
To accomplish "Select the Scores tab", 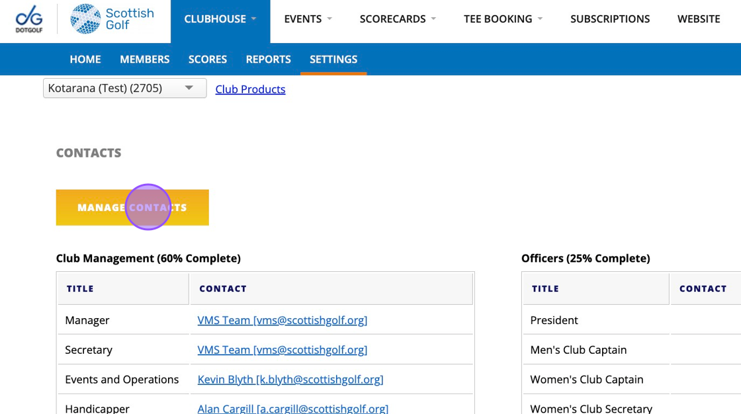I will tap(208, 59).
